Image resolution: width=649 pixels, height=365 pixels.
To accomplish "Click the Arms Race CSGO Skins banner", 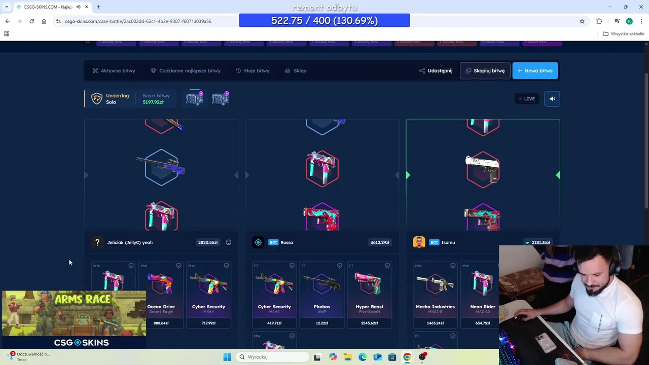I will (x=74, y=320).
